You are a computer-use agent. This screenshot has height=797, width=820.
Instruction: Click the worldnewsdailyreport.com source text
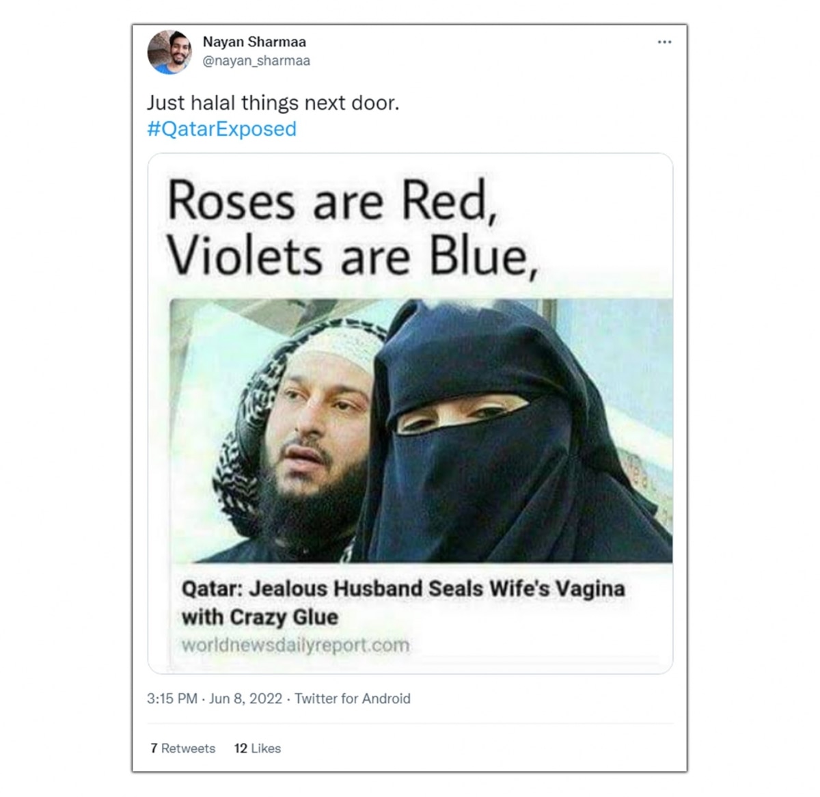click(295, 645)
